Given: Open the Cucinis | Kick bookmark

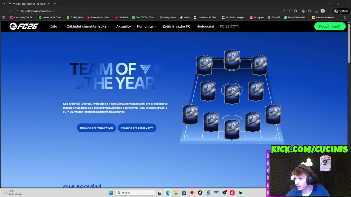Looking at the screenshot, I should [x=75, y=18].
